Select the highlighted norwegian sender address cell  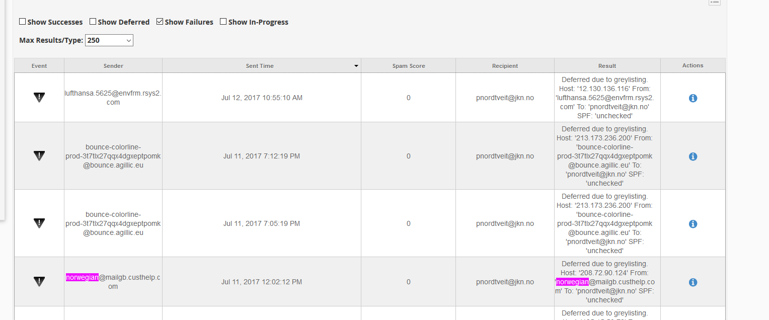(113, 282)
